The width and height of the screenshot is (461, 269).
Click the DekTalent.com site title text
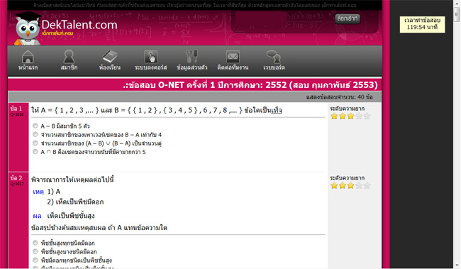[79, 25]
